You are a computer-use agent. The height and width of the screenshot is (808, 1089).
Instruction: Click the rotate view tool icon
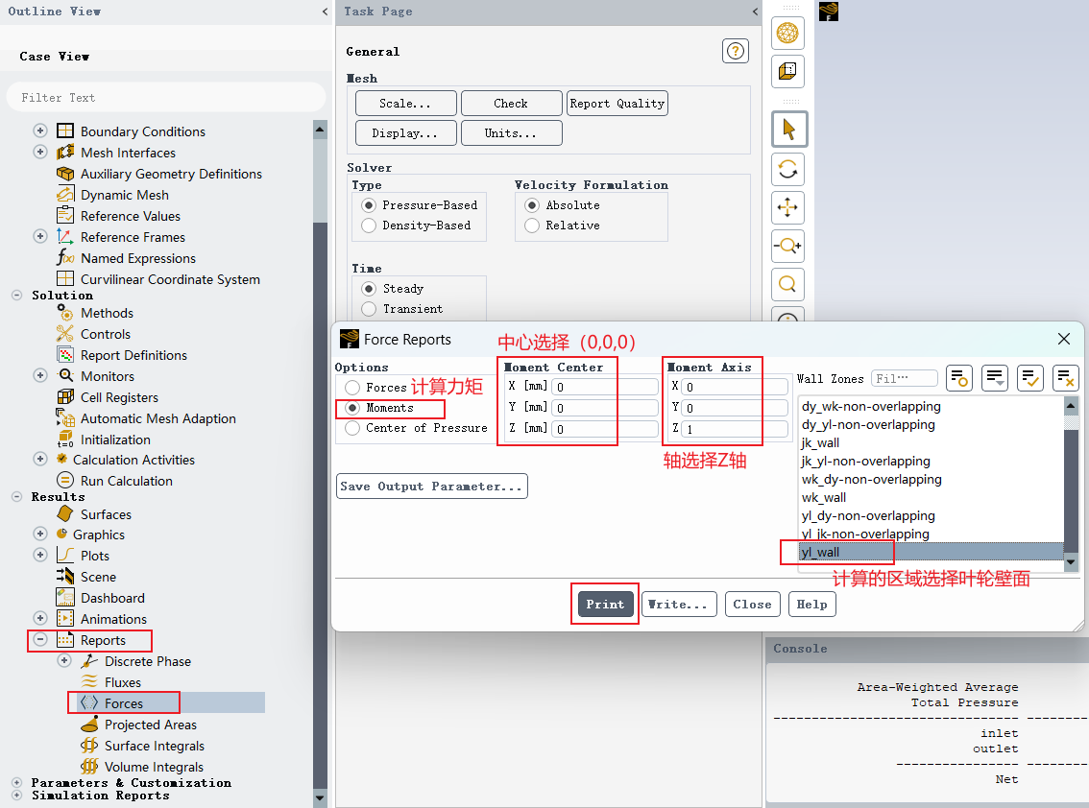[x=787, y=170]
